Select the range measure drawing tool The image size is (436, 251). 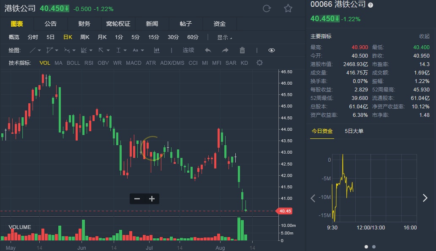point(118,50)
